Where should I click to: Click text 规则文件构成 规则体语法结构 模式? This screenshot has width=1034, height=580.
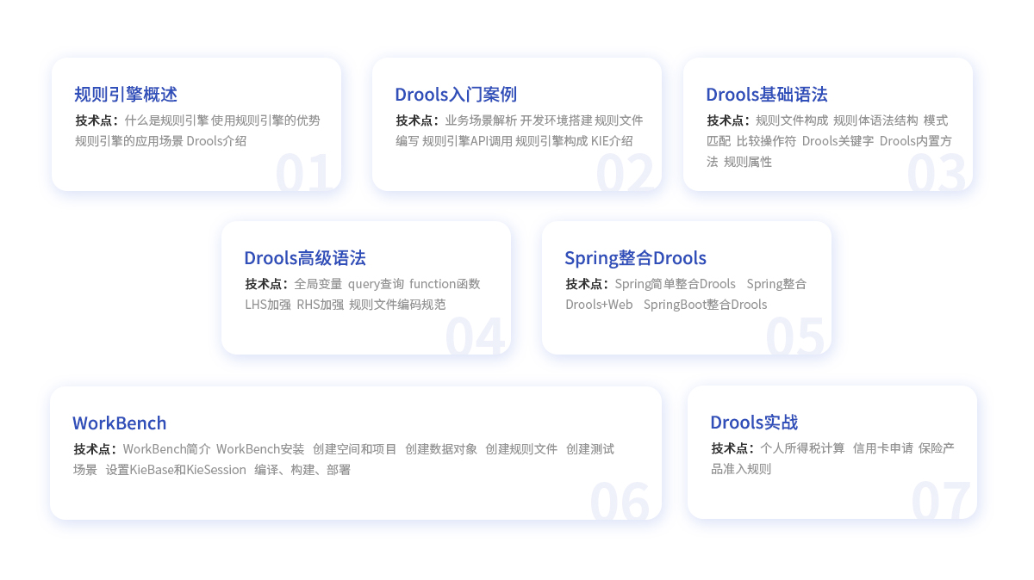[851, 120]
